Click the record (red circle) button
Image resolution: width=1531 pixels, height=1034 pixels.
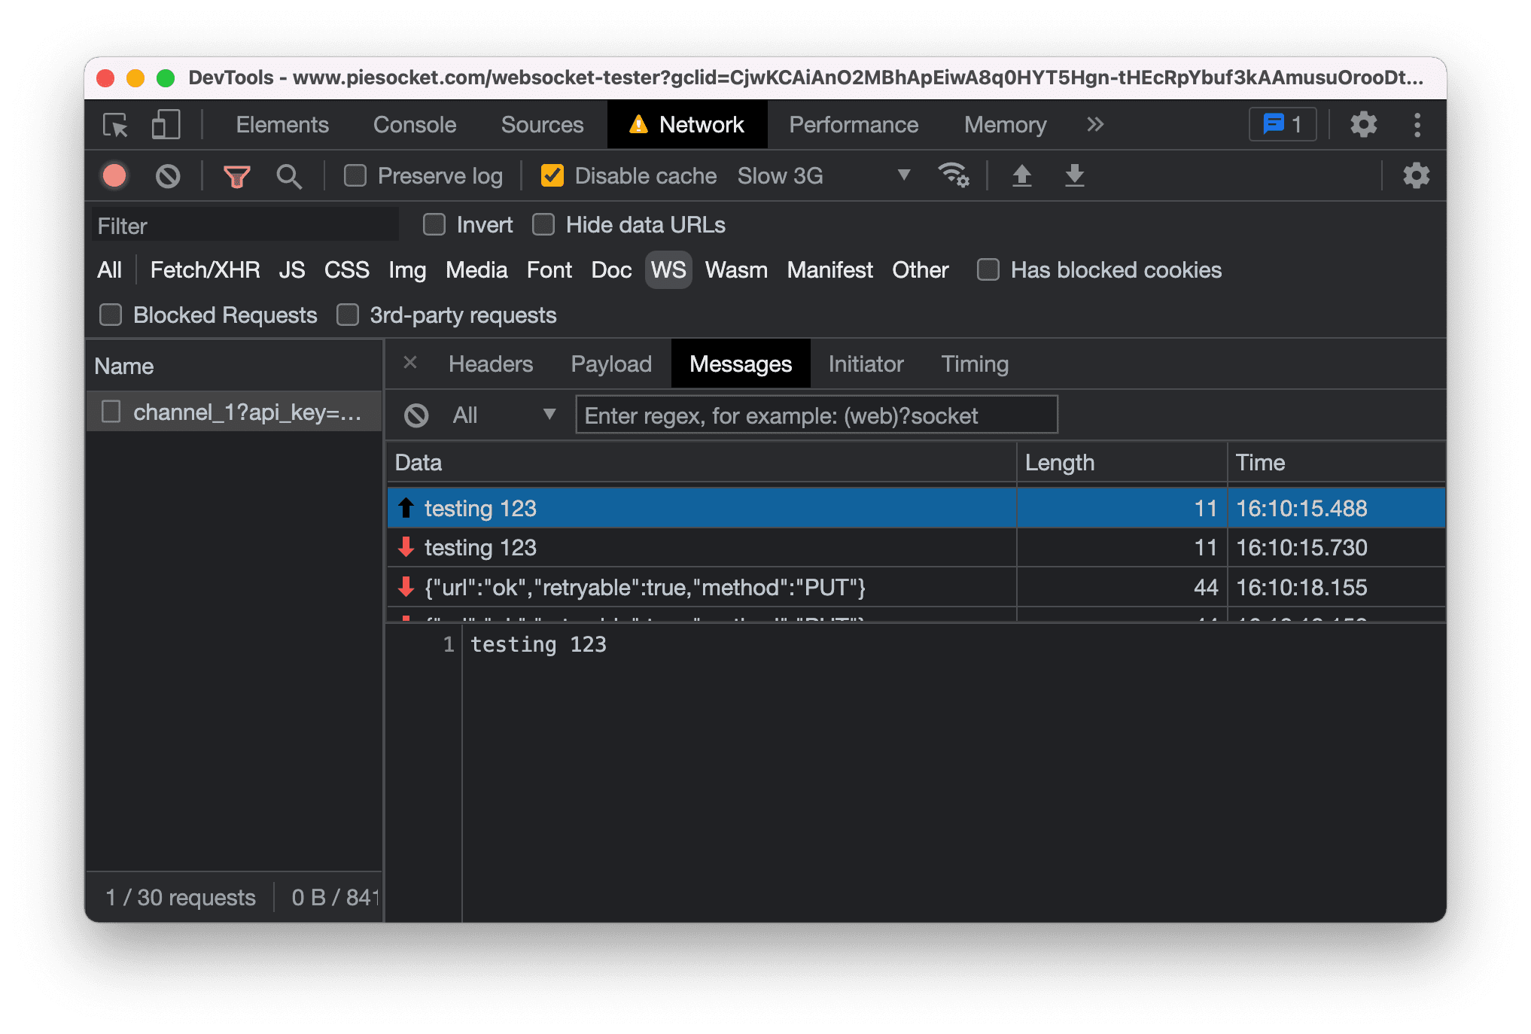pyautogui.click(x=115, y=175)
